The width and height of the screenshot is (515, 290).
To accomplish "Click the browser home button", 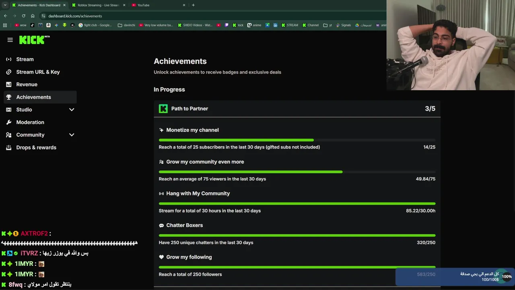I will (x=33, y=16).
